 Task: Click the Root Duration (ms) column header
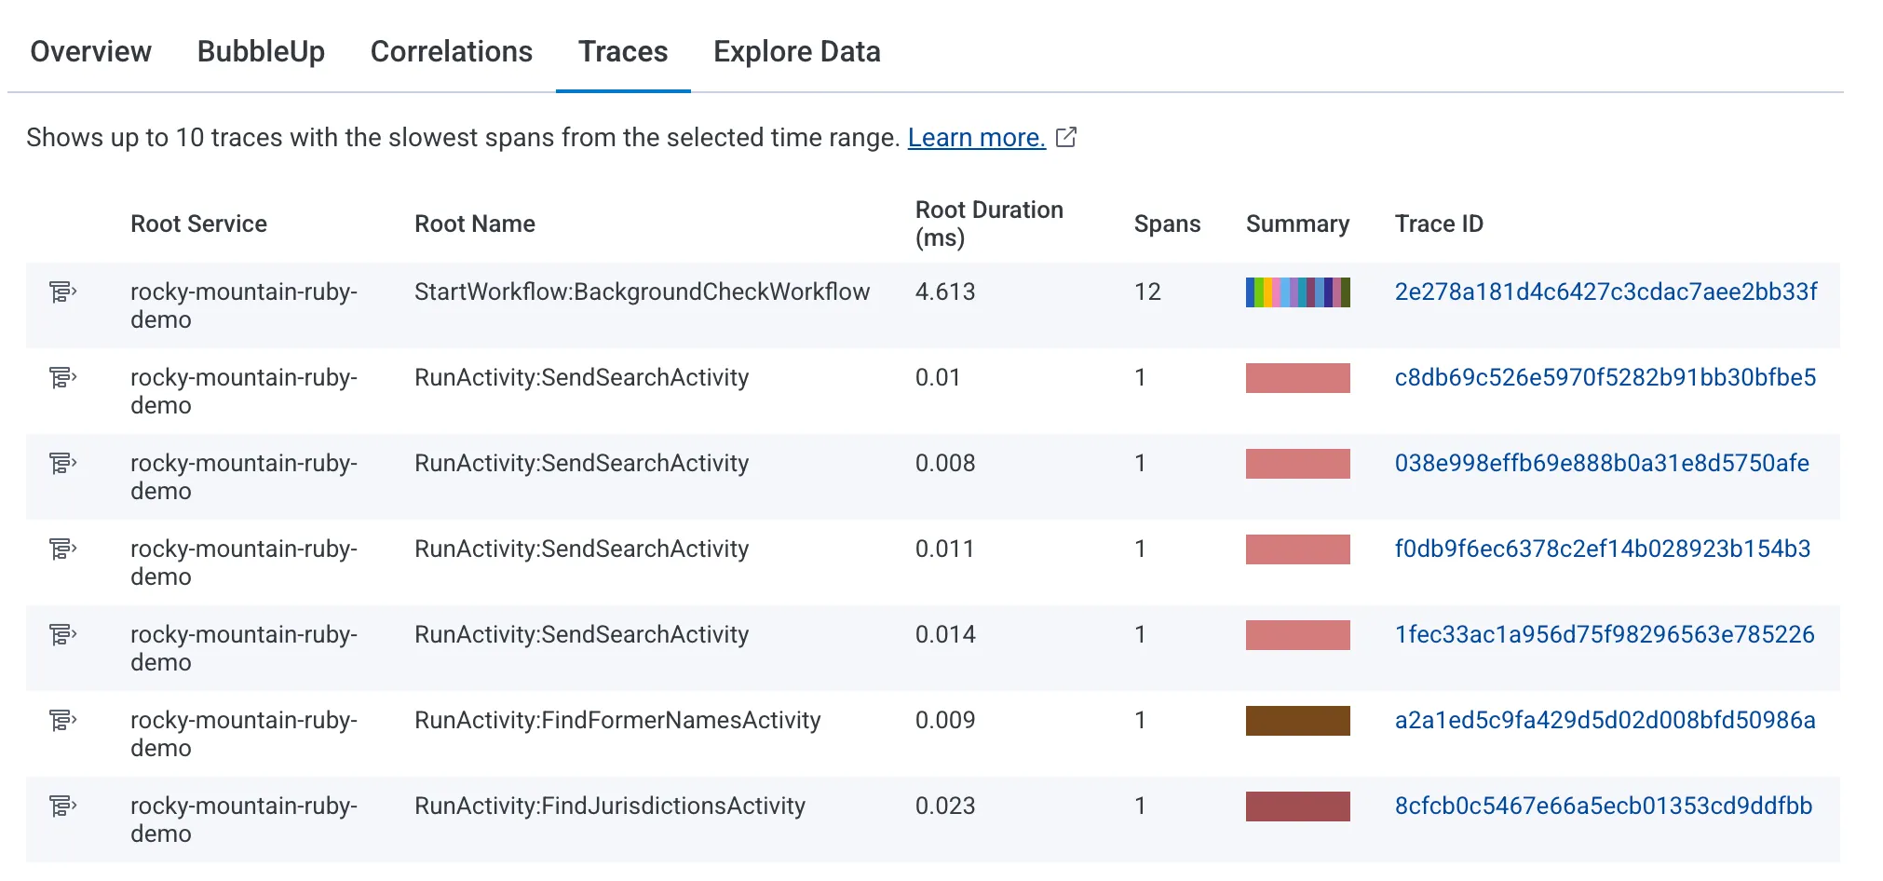coord(989,224)
